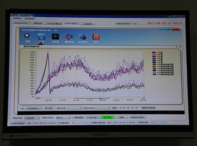Click the red power 退出 exit icon
This screenshot has width=197, height=146.
[96, 37]
